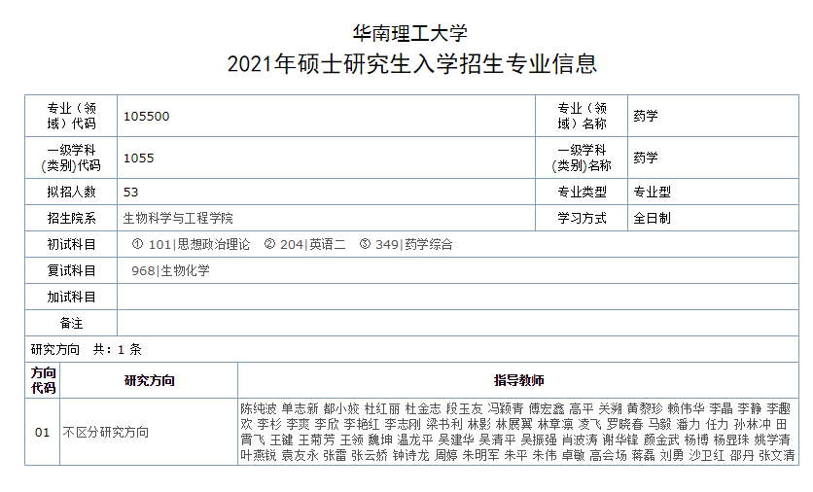Click the label 拟招人数
This screenshot has height=492, width=813.
click(72, 192)
